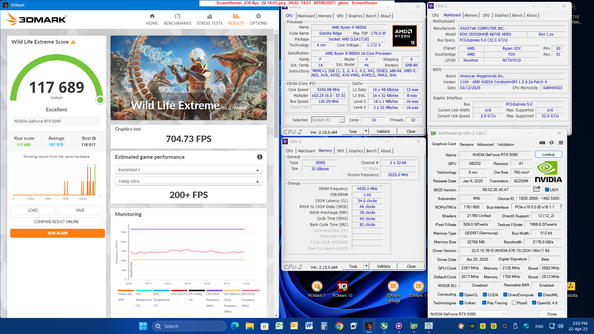Viewport: 594px width, 334px height.
Task: Open GPU selector dropdown in GPU-Z
Action: click(x=468, y=314)
